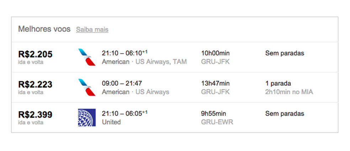
Task: Click the United Airlines globe logo
Action: tap(87, 118)
